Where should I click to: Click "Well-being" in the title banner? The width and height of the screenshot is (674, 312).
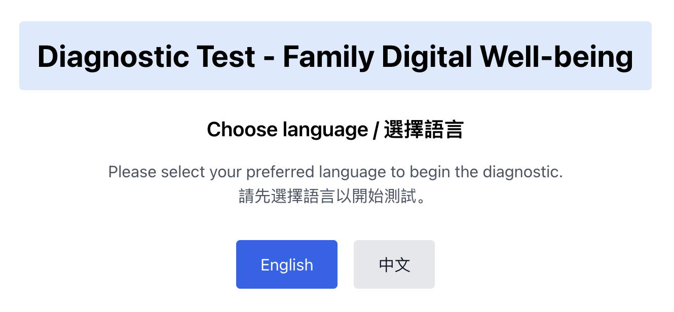click(559, 56)
